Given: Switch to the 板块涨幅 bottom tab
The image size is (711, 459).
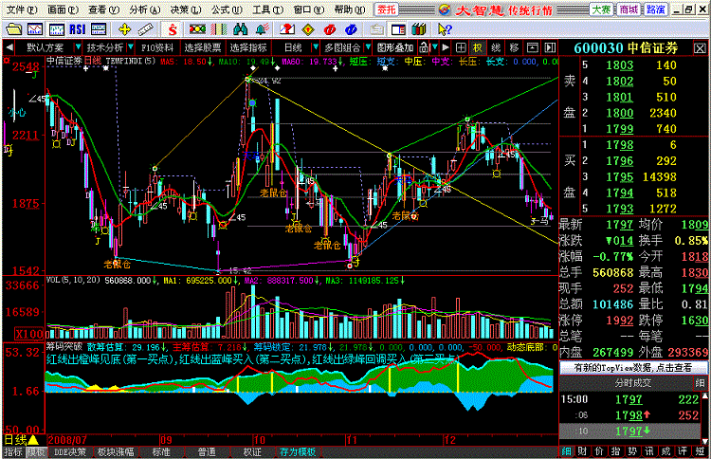Looking at the screenshot, I should pos(116,452).
